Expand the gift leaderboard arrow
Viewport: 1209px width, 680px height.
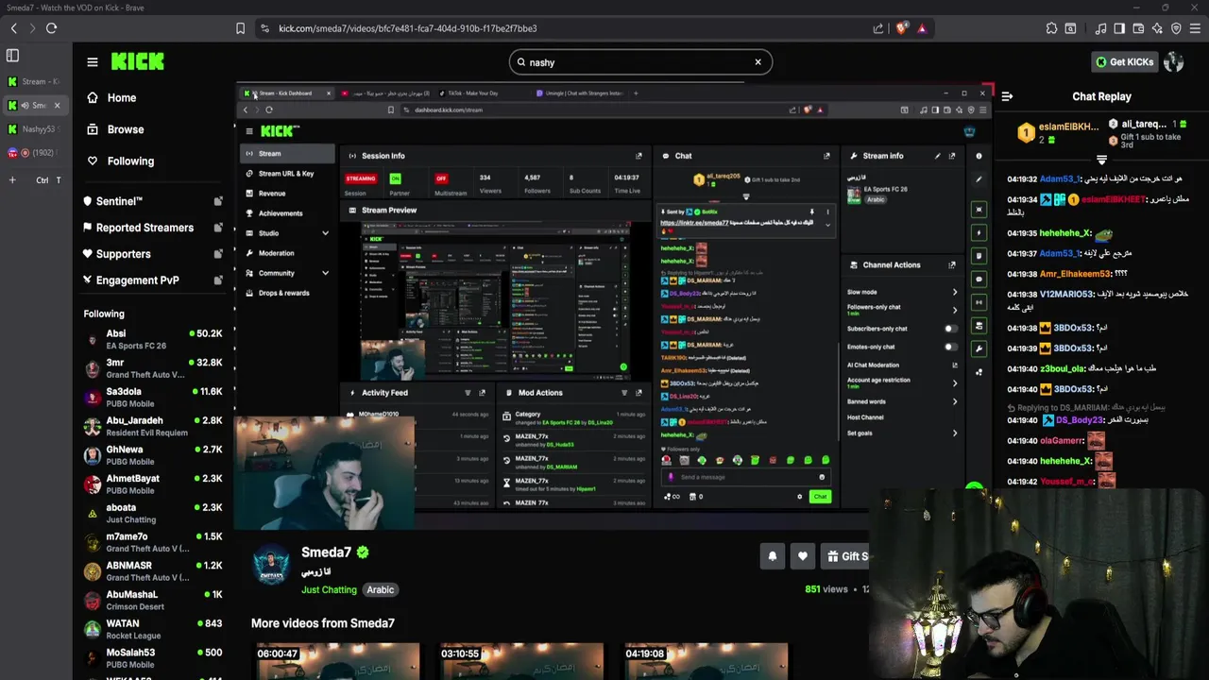point(1101,160)
